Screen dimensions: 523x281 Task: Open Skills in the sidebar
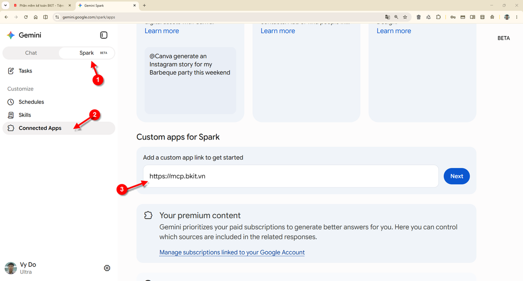[x=59, y=115]
